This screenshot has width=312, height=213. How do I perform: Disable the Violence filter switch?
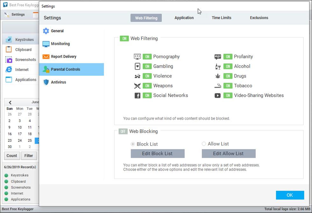(x=147, y=76)
